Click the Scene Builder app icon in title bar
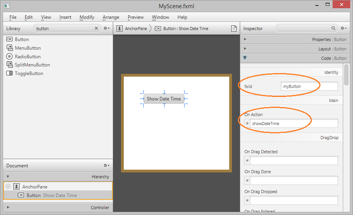 [7, 6]
